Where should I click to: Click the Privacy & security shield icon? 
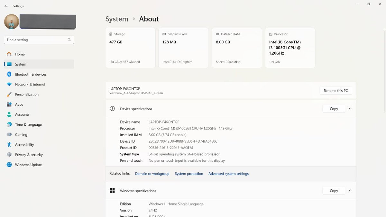pos(9,155)
